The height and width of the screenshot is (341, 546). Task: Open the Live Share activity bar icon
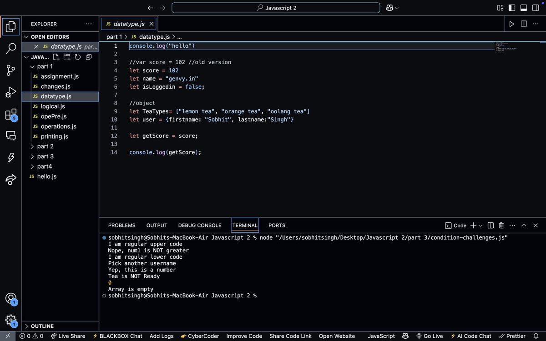tap(11, 180)
